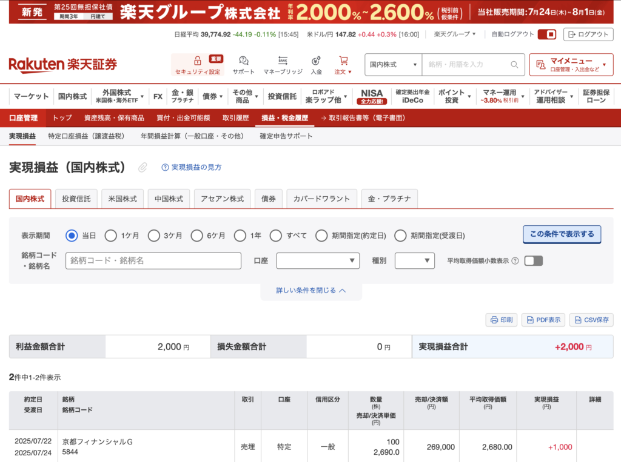Open the 証券担保ローン menu item
Image resolution: width=621 pixels, height=462 pixels.
(596, 96)
